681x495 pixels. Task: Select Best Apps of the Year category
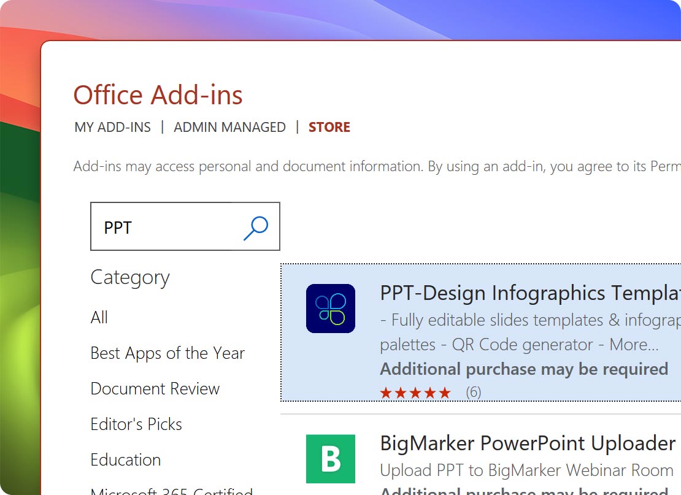click(x=167, y=353)
